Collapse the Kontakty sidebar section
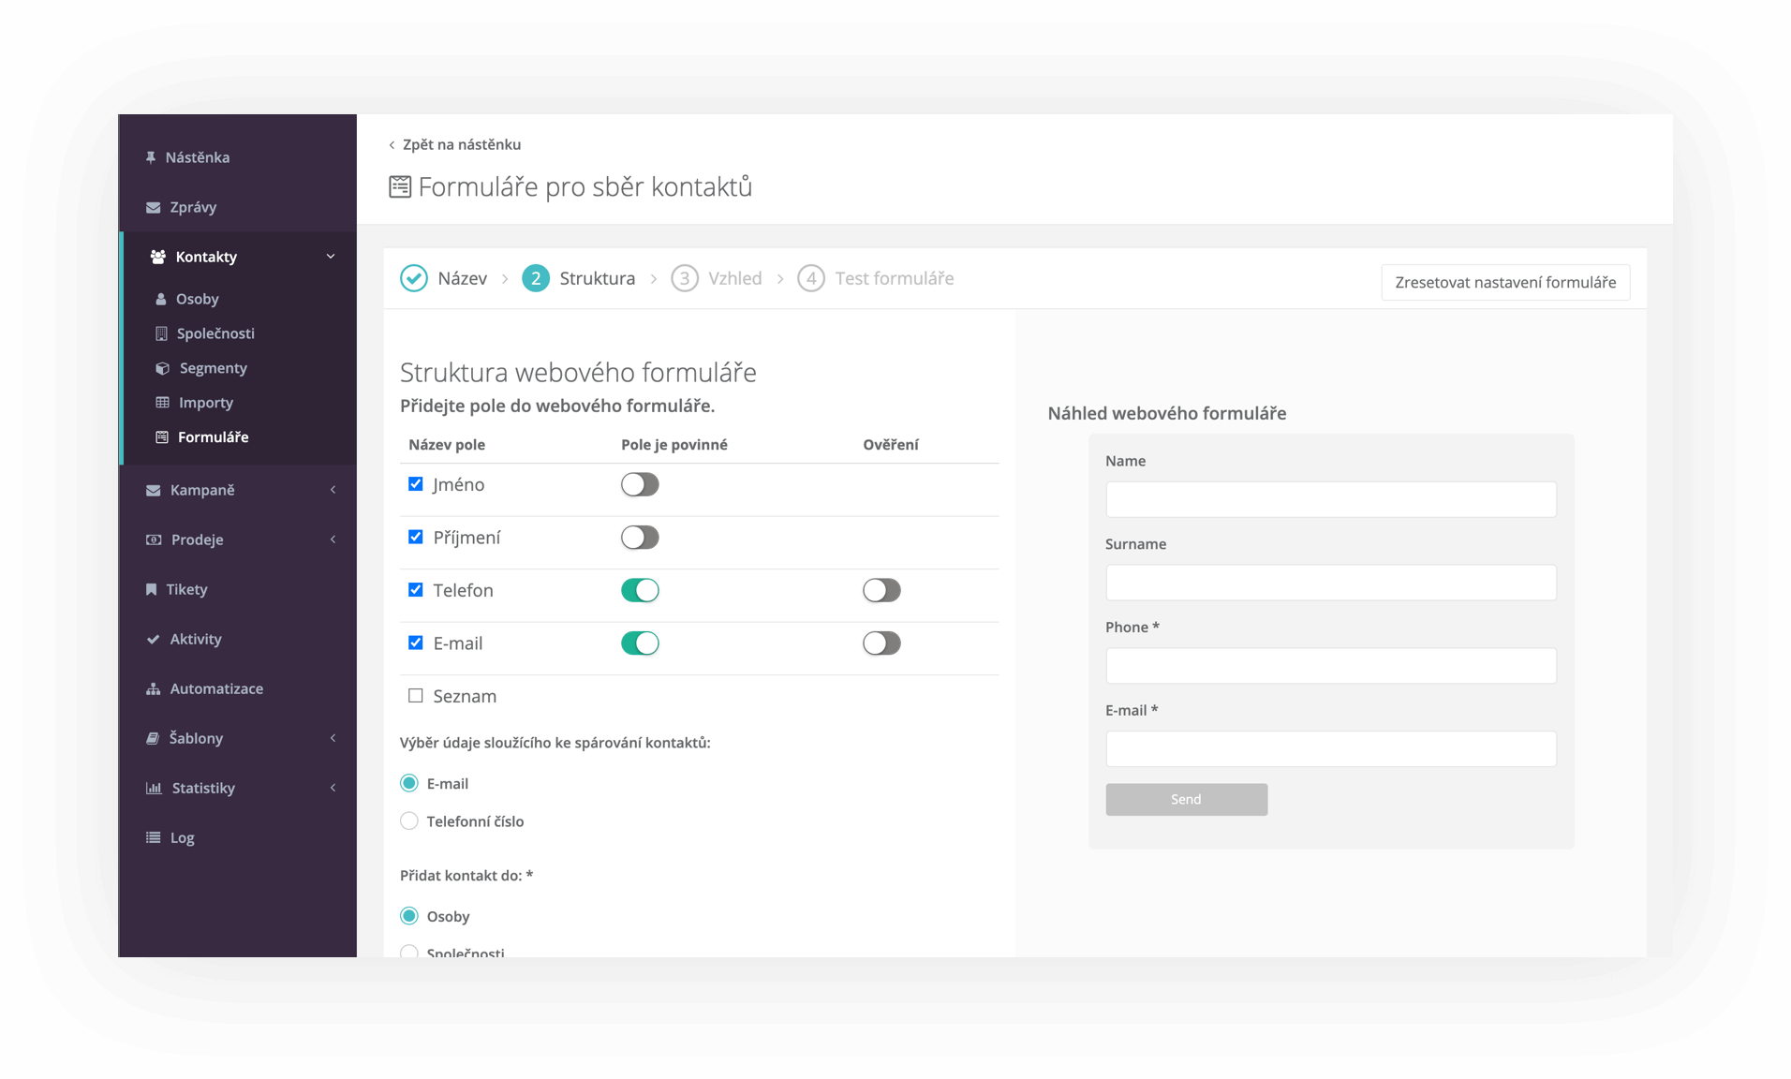This screenshot has height=1079, width=1791. pyautogui.click(x=330, y=257)
